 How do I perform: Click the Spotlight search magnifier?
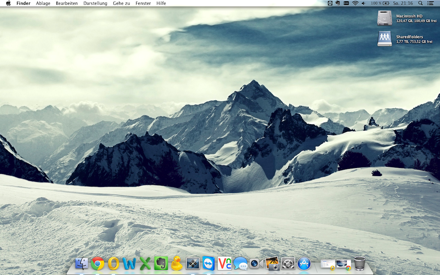[x=420, y=3]
